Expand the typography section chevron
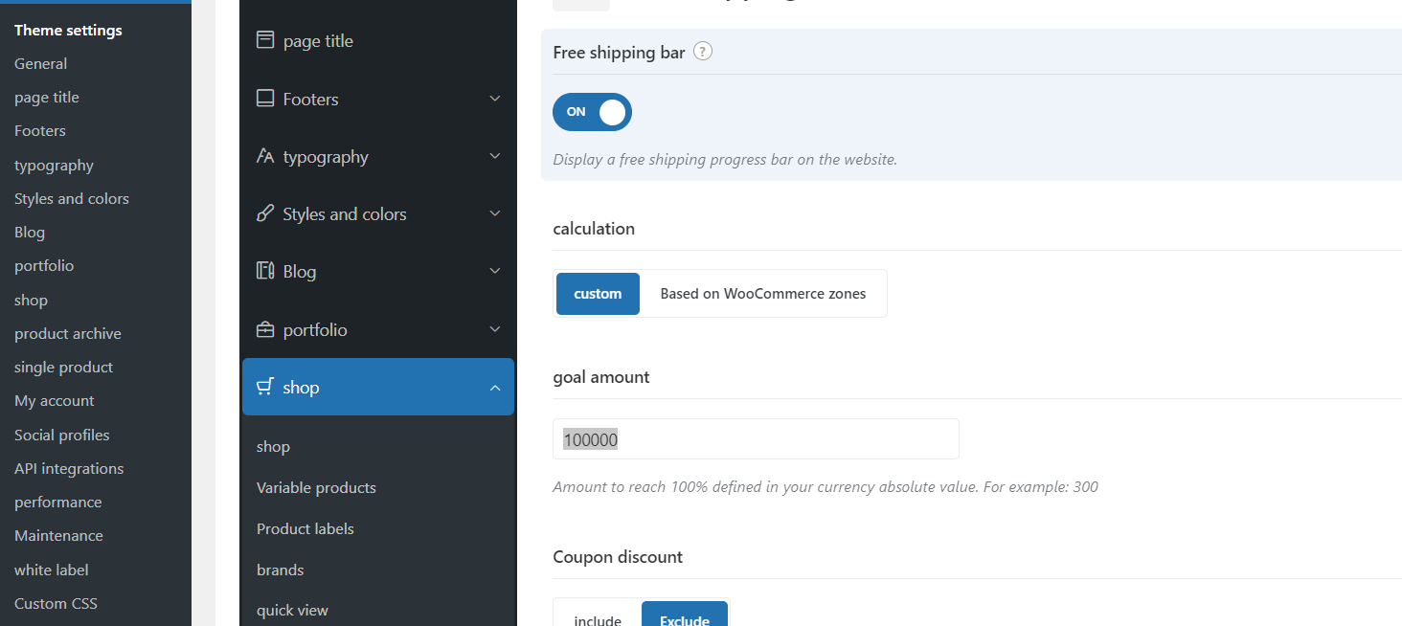 [x=495, y=156]
